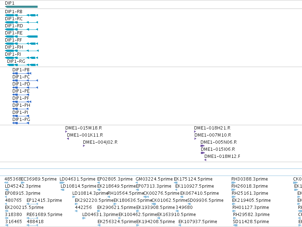Select the DIP1-PE protein label
The height and width of the screenshot is (227, 302).
(x=21, y=91)
